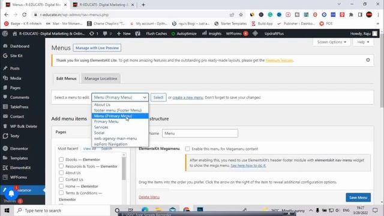Enable this menu for Megamenu content
This screenshot has height=216, width=384.
coord(187,149)
